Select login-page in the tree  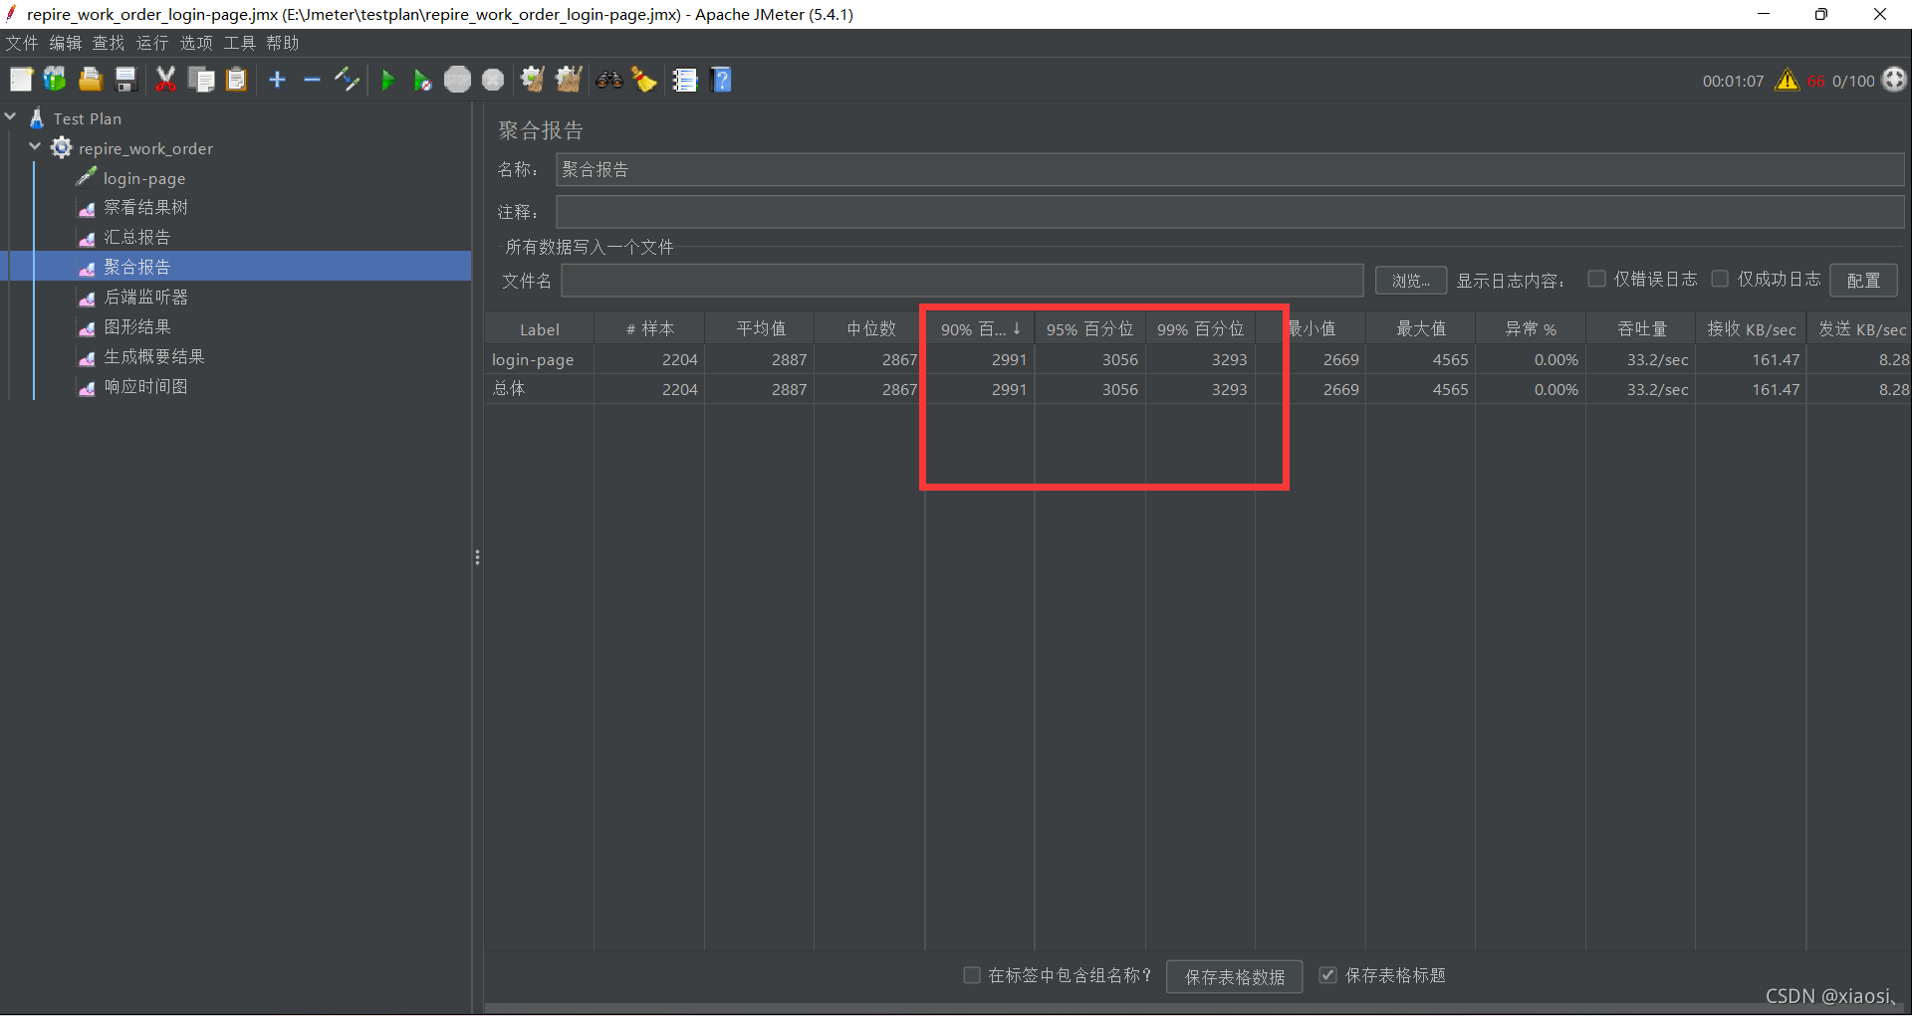[x=144, y=178]
